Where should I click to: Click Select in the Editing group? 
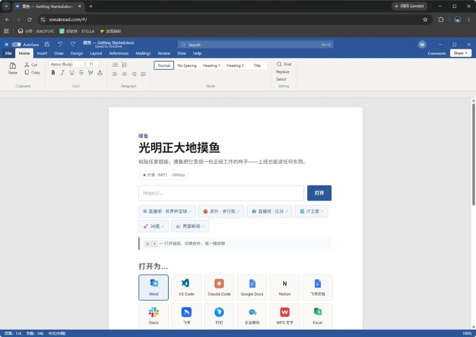pyautogui.click(x=281, y=79)
